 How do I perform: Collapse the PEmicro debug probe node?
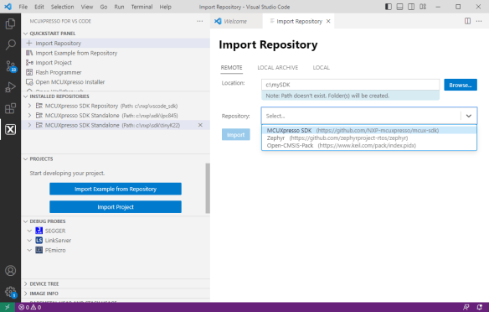pyautogui.click(x=29, y=250)
